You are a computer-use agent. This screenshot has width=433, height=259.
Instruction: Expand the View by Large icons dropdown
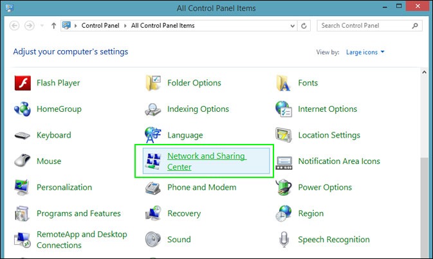(x=365, y=52)
